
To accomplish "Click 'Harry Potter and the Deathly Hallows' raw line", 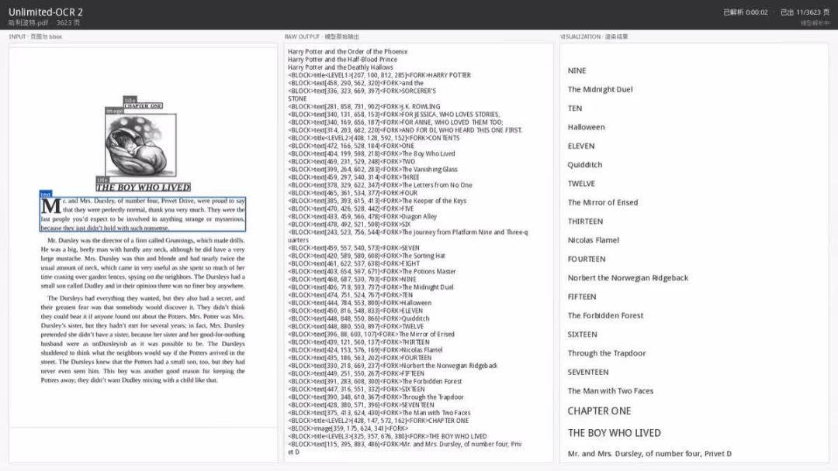I will pos(340,67).
